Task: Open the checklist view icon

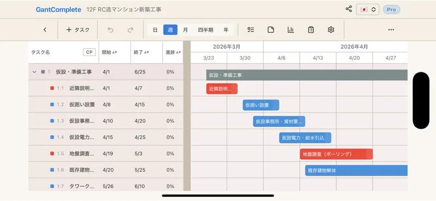Action: 251,30
